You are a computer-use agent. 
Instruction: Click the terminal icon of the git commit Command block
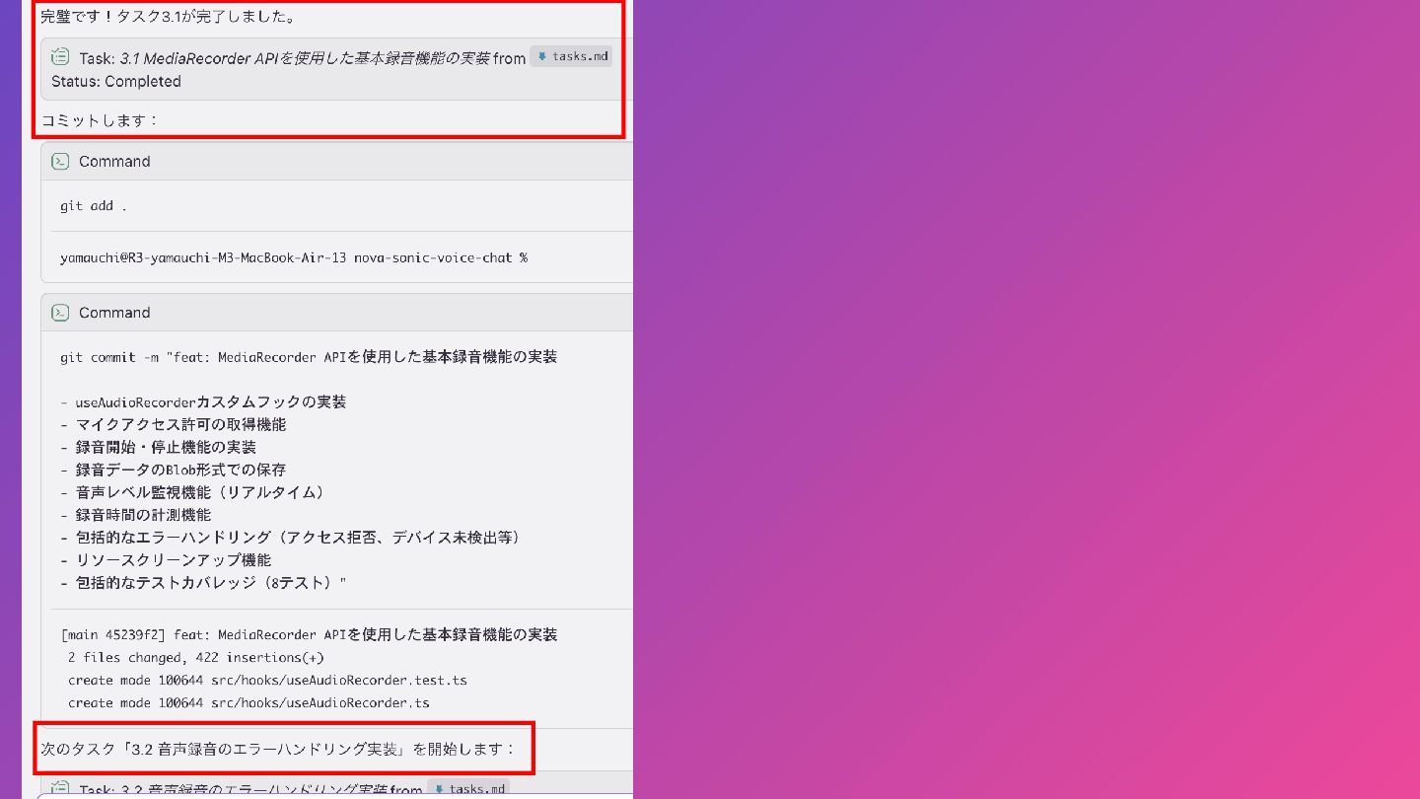tap(60, 313)
